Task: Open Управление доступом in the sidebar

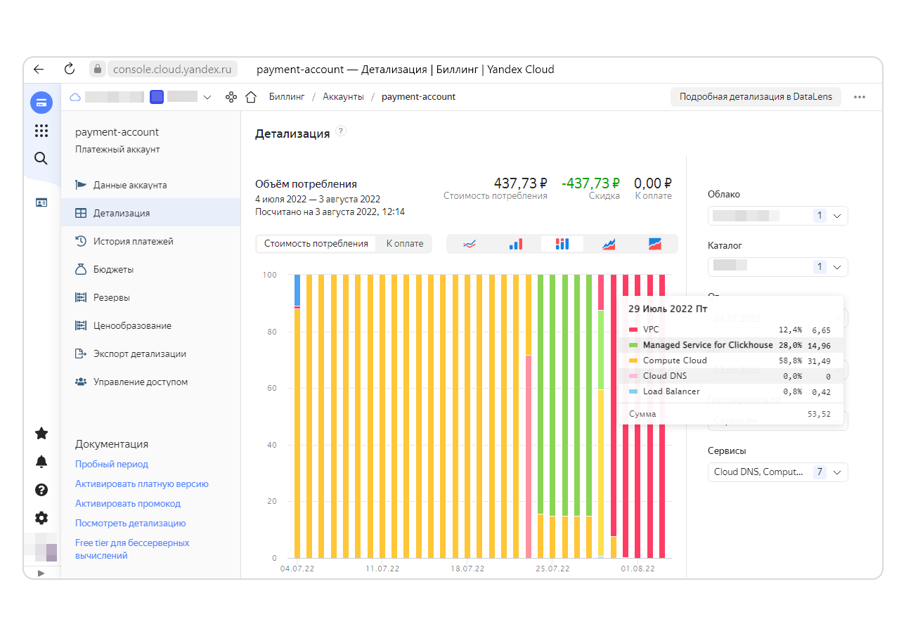Action: click(150, 382)
